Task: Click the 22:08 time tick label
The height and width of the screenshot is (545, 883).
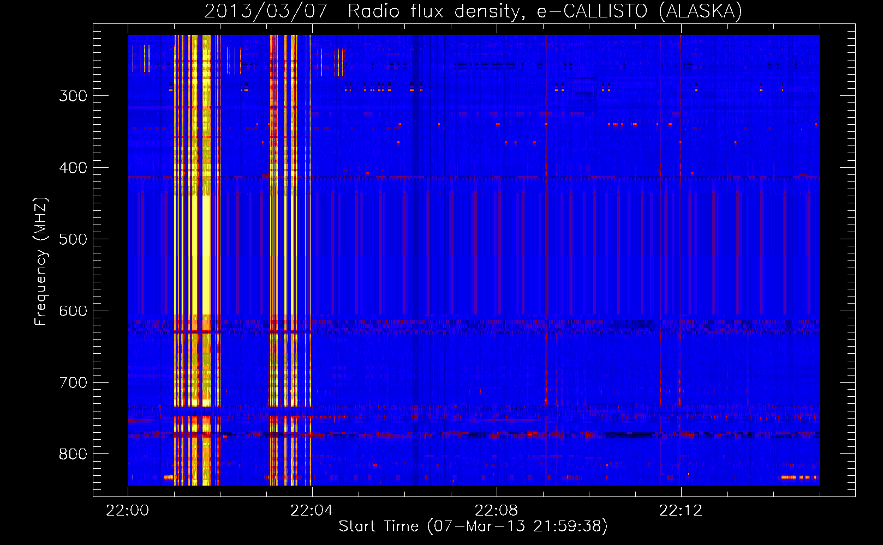Action: tap(496, 511)
